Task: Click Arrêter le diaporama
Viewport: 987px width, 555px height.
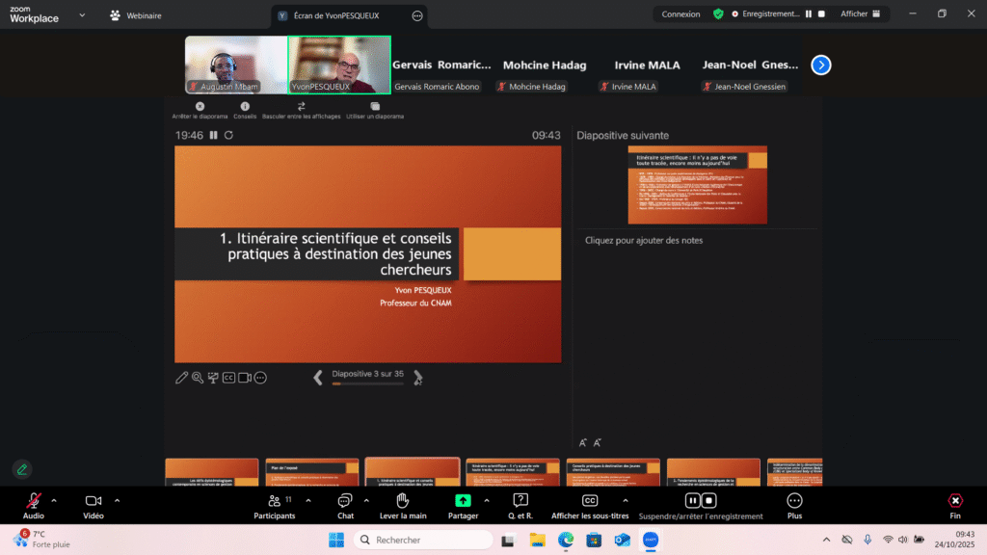Action: coord(200,110)
